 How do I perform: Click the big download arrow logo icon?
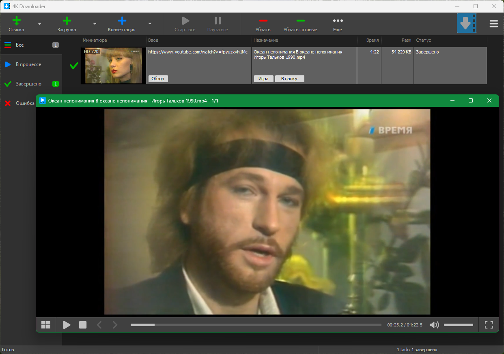pos(466,23)
